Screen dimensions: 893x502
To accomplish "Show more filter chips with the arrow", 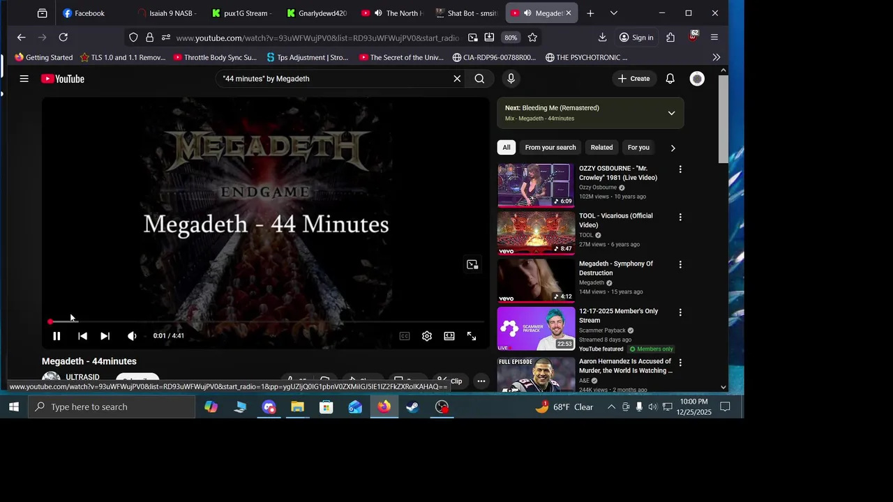I will [x=673, y=148].
